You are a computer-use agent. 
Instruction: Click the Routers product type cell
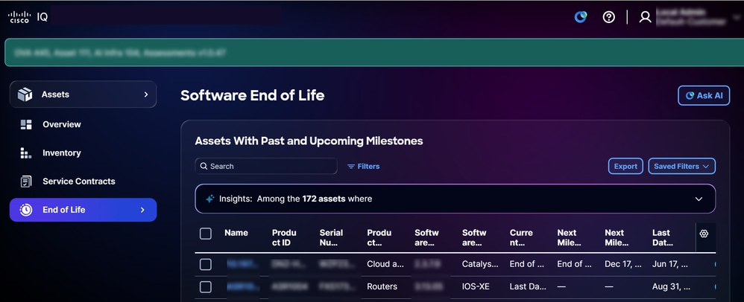coord(382,287)
